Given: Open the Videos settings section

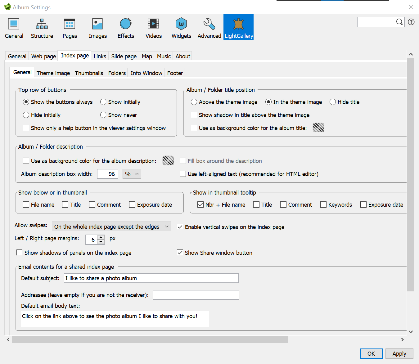Looking at the screenshot, I should (x=153, y=27).
